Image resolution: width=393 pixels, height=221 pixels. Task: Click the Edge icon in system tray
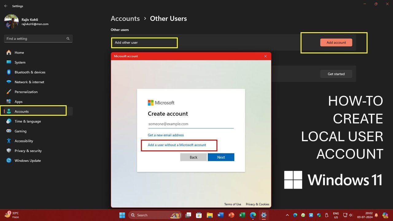tap(295, 215)
